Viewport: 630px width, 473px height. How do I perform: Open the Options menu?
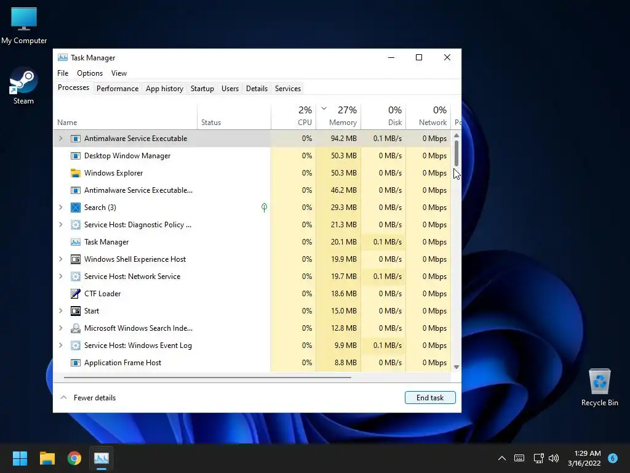[90, 73]
